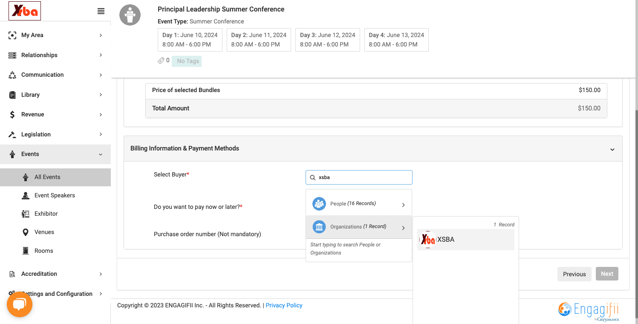Click the Relationships sidebar icon
The image size is (638, 324).
[x=12, y=55]
